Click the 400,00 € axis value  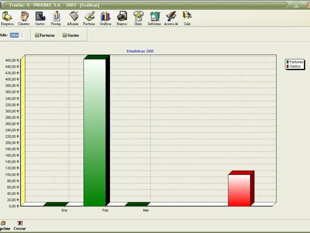[12, 79]
